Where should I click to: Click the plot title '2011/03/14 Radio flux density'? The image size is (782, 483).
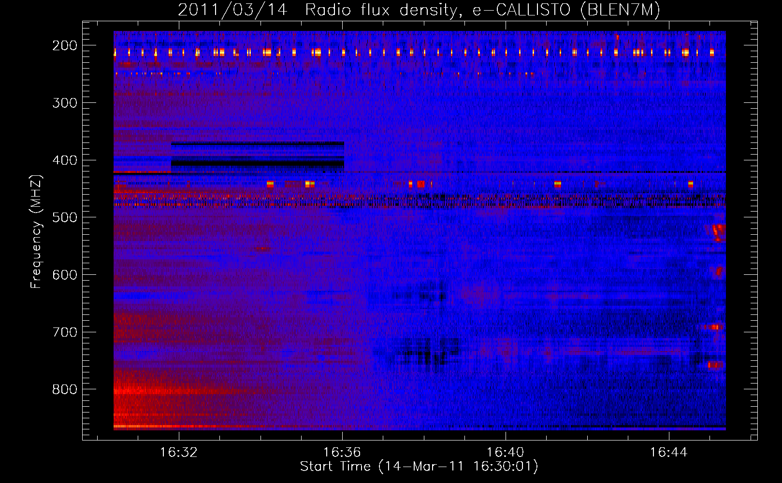click(x=419, y=10)
